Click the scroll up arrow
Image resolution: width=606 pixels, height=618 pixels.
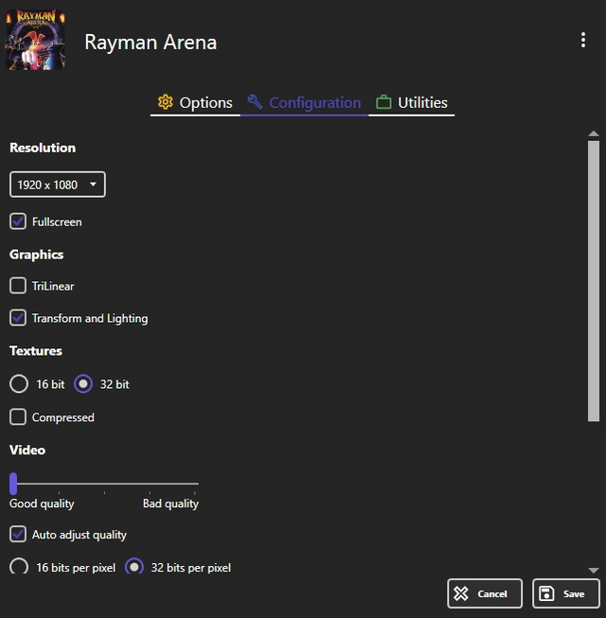pos(594,134)
